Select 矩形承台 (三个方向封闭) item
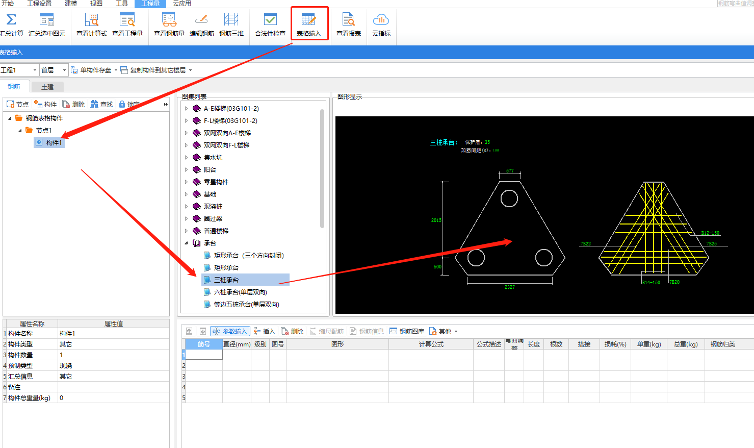 (249, 255)
